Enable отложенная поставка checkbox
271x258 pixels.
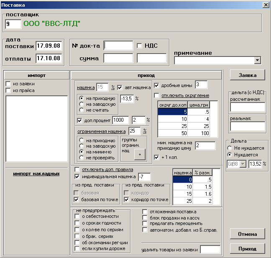145,212
